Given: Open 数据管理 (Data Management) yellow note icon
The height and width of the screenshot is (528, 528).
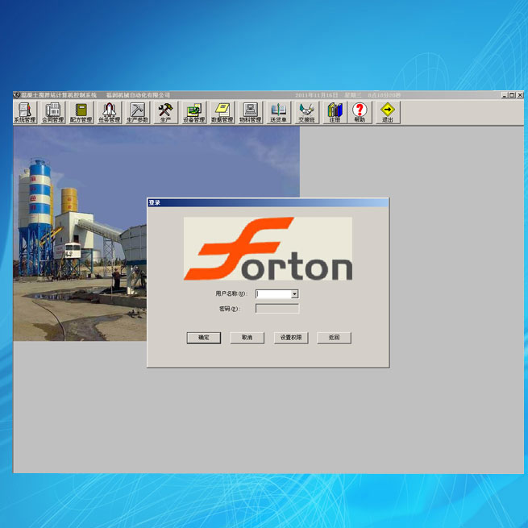Looking at the screenshot, I should click(x=222, y=113).
